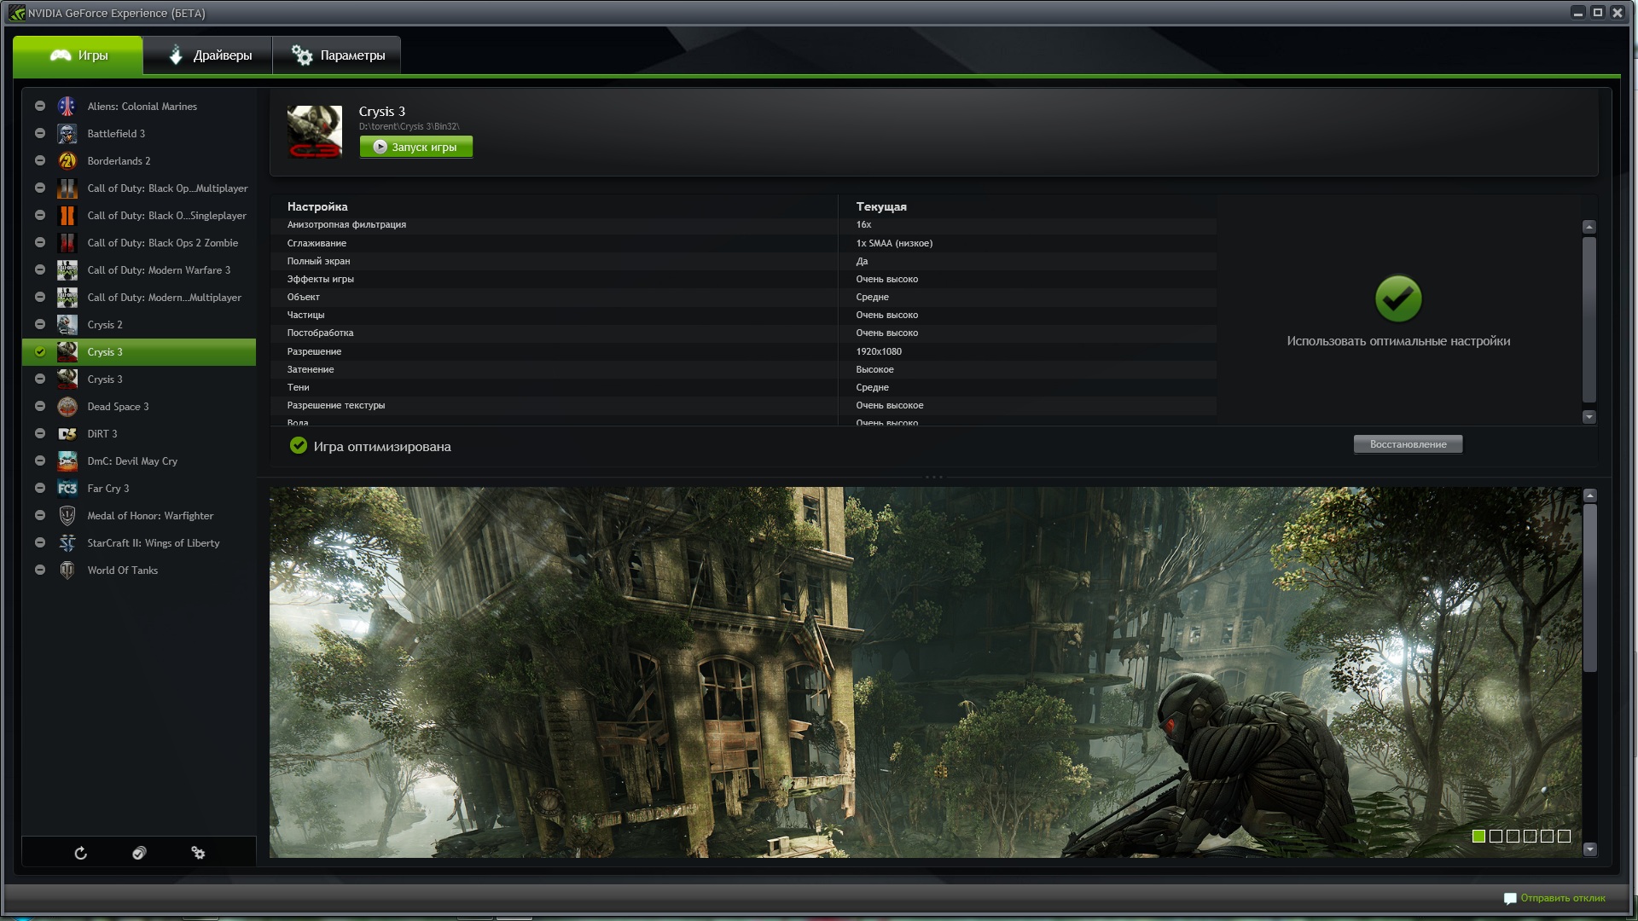Toggle status circle next to World Of Tanks
Viewport: 1638px width, 921px height.
coord(40,571)
